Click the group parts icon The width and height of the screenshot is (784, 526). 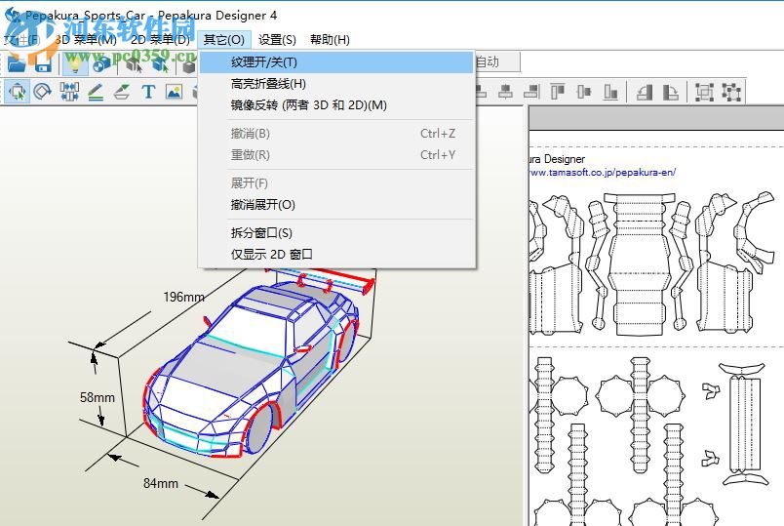tap(704, 92)
